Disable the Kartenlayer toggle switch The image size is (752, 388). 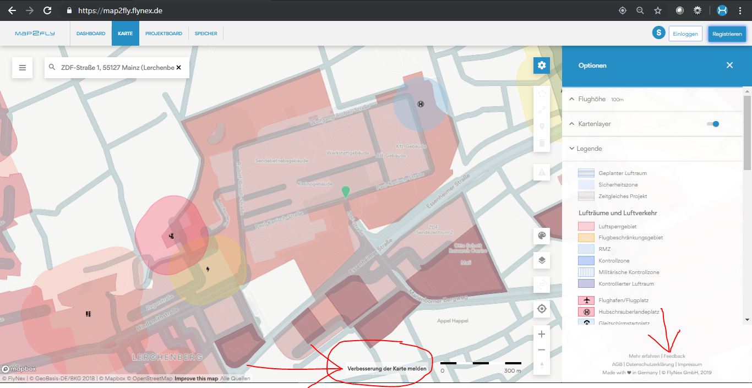point(713,124)
